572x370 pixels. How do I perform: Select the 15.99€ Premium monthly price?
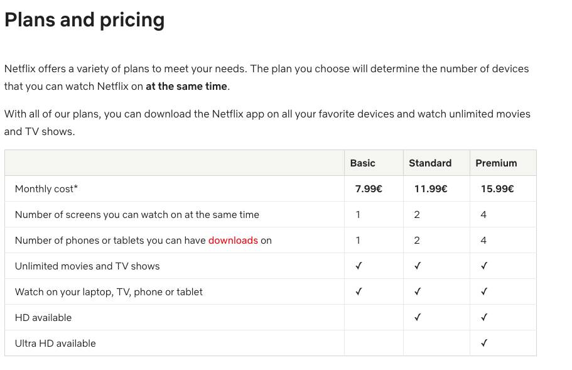coord(497,189)
